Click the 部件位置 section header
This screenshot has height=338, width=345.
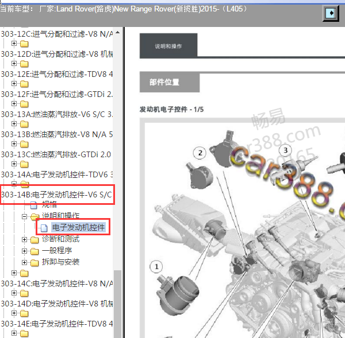click(x=170, y=83)
